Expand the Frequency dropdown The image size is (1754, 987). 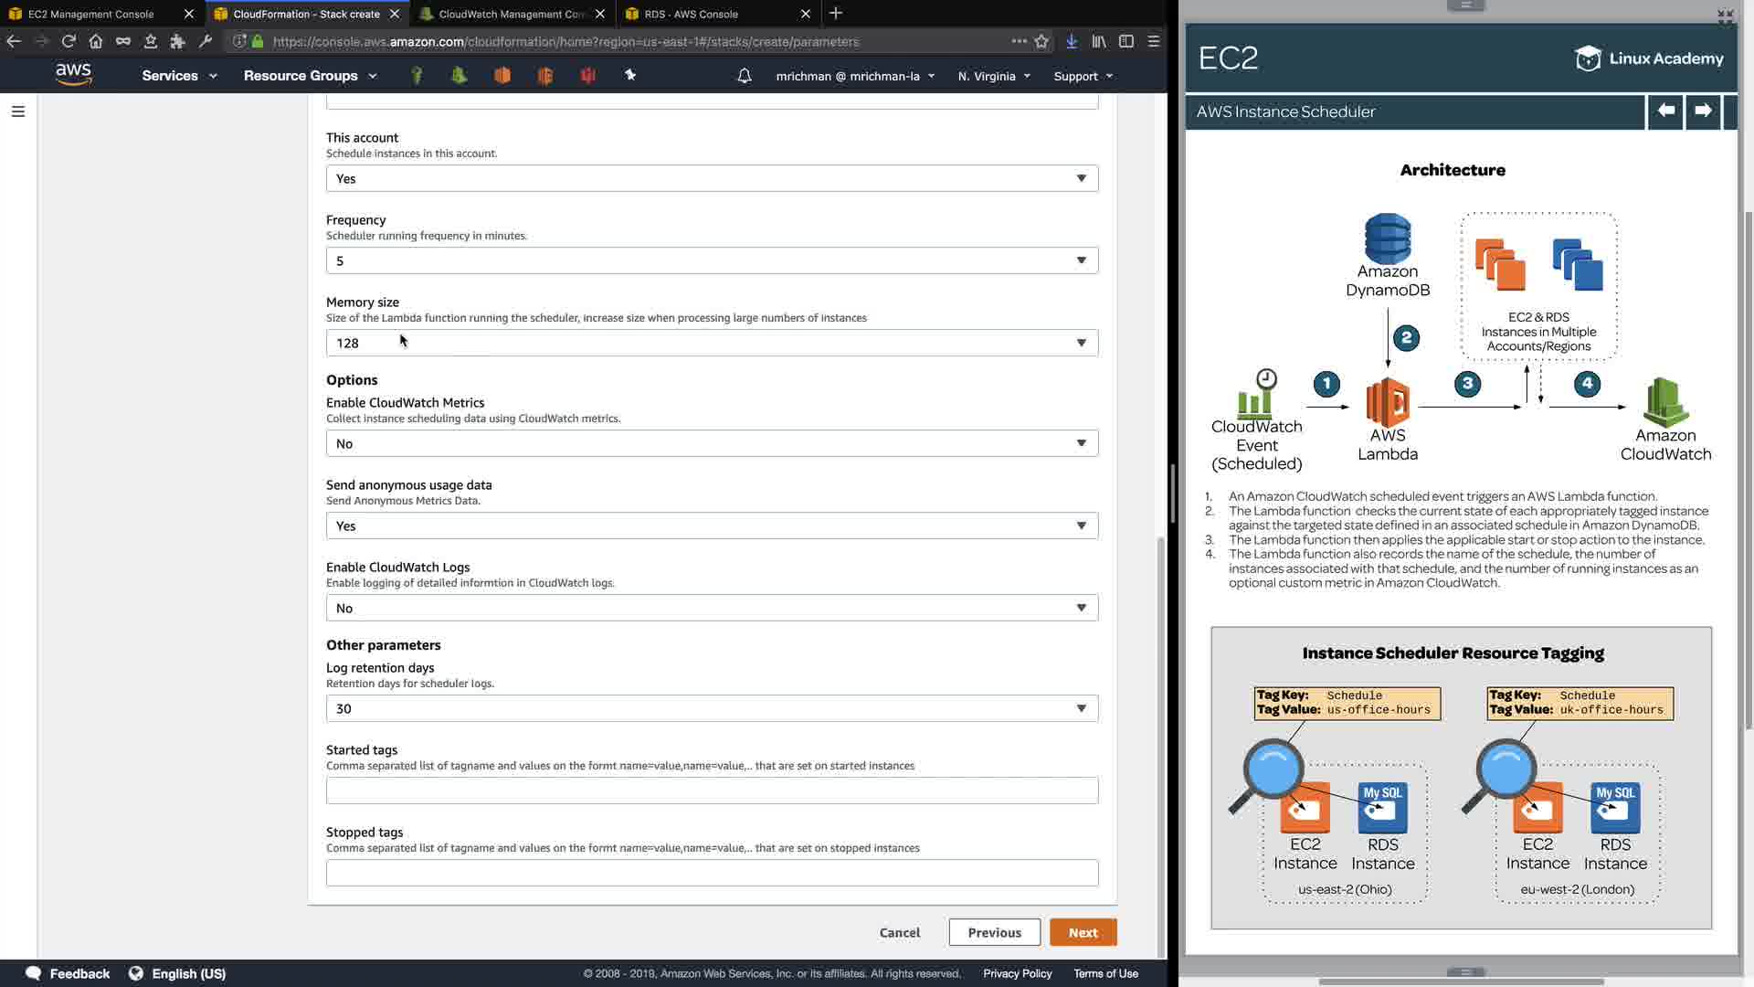pyautogui.click(x=712, y=260)
